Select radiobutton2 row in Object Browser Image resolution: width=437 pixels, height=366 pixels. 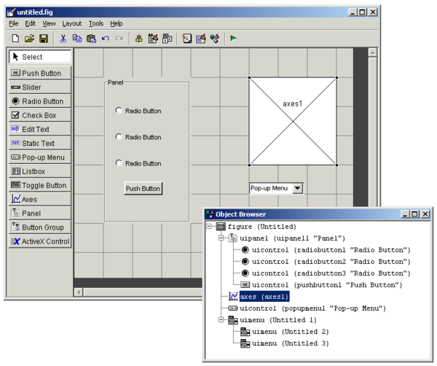click(331, 262)
